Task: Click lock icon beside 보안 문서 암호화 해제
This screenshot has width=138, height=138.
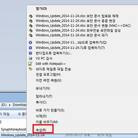Action: [x=31, y=16]
